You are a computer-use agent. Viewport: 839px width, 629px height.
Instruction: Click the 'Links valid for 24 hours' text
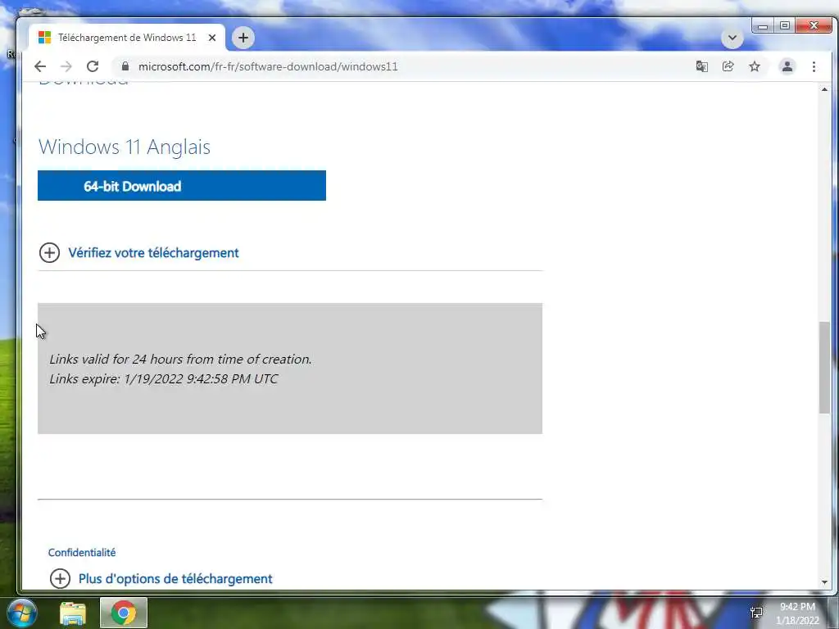180,359
